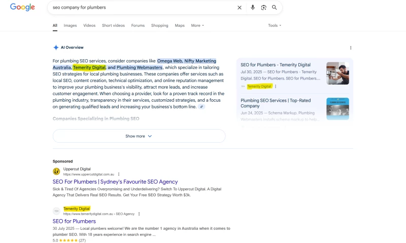Open three-dot menu beside Temerity Digital result URL
This screenshot has width=406, height=243.
click(x=139, y=214)
